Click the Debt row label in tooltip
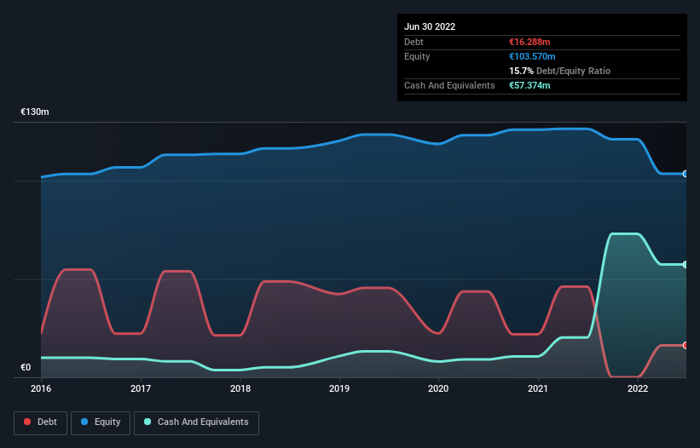The height and width of the screenshot is (448, 700). [414, 42]
